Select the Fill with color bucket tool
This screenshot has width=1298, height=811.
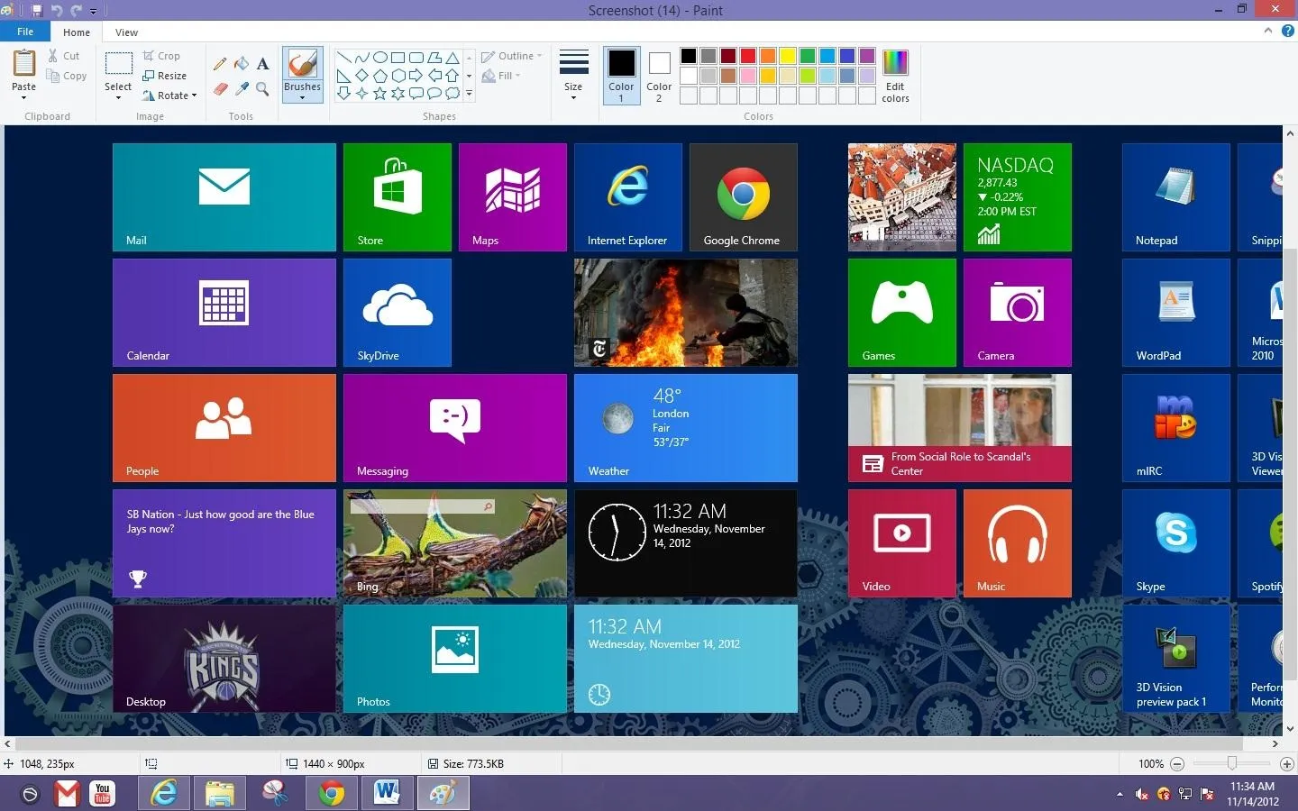[242, 64]
